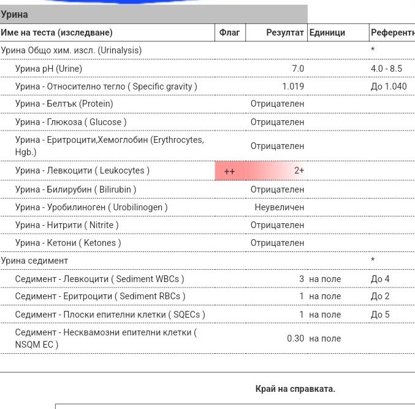Click NSQM EC result 0.30
This screenshot has width=415, height=409.
[295, 338]
